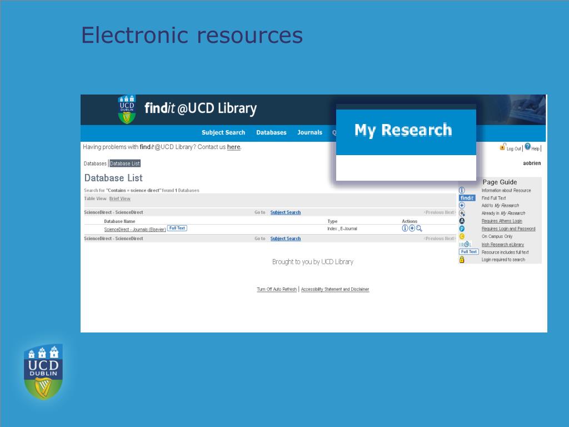Screen dimensions: 569x427
Task: Click the Athens 'A' icon in Page Guide
Action: (x=462, y=221)
